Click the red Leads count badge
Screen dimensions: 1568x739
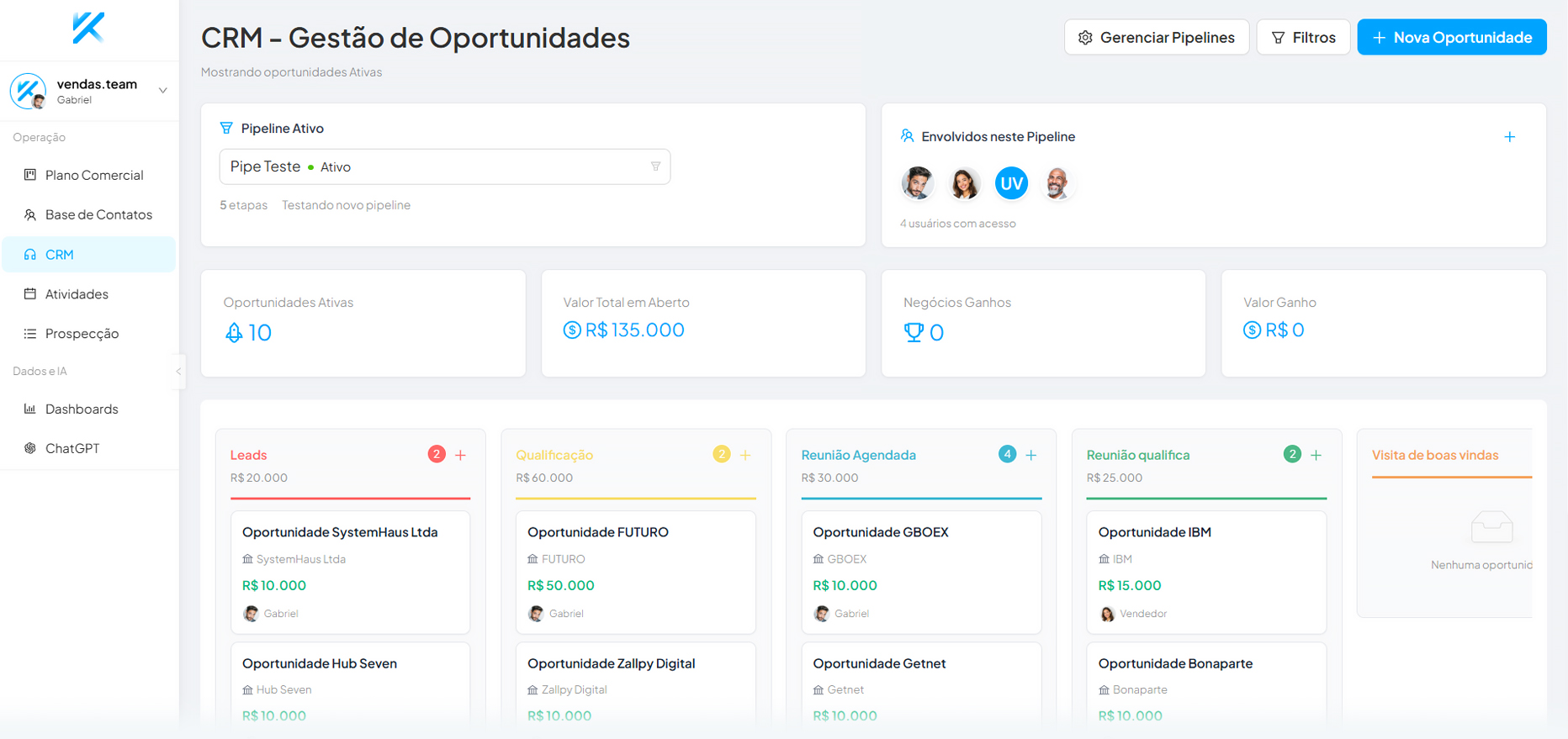click(x=437, y=454)
